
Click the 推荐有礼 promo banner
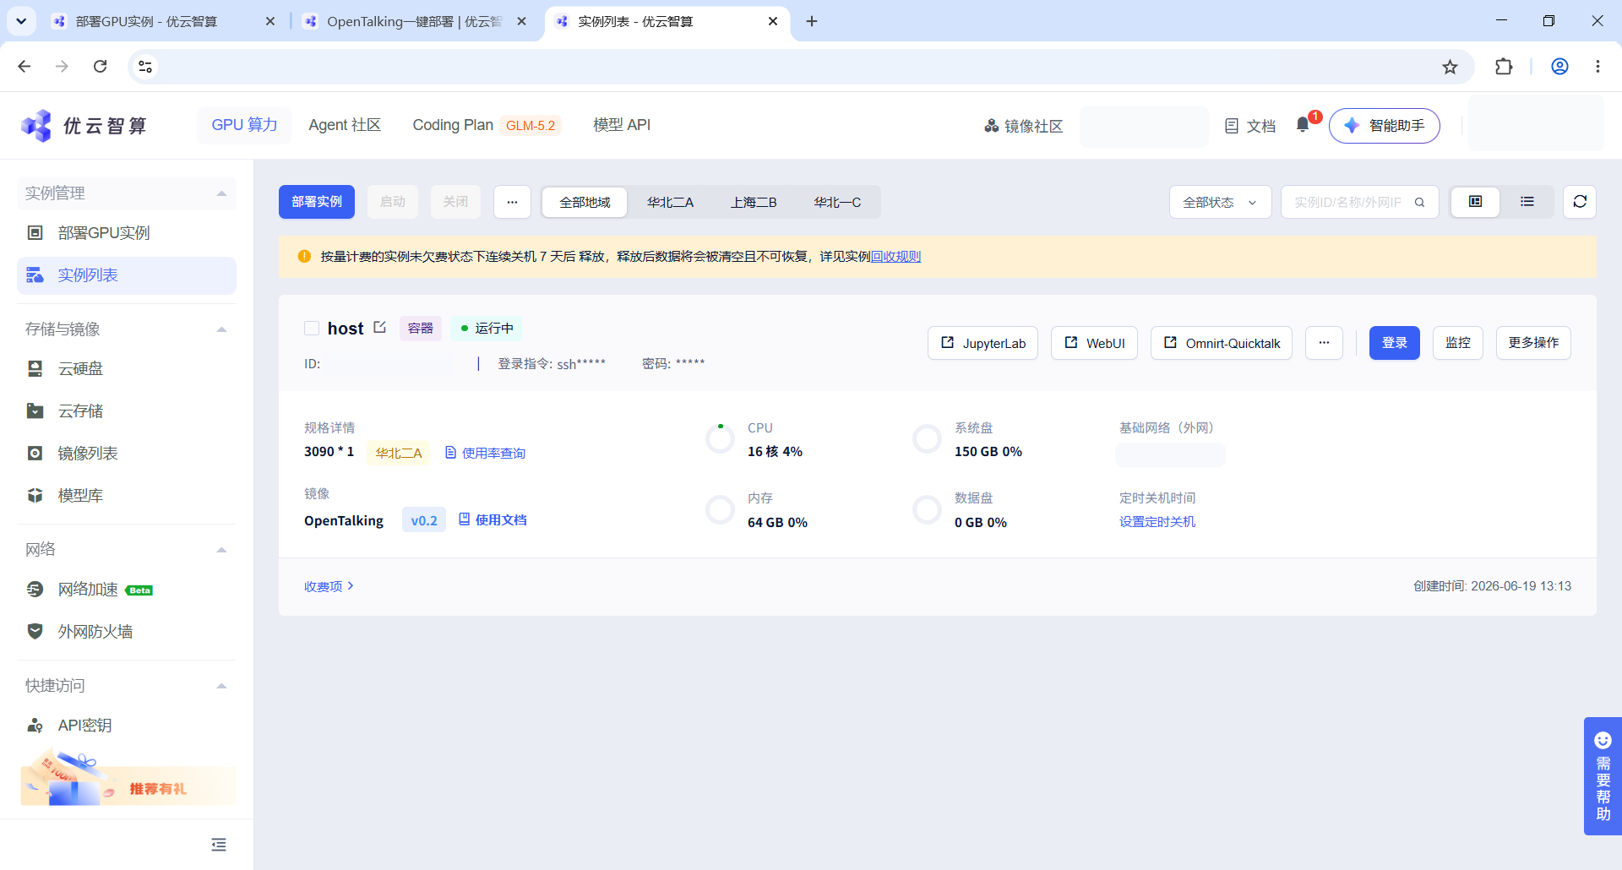click(128, 779)
